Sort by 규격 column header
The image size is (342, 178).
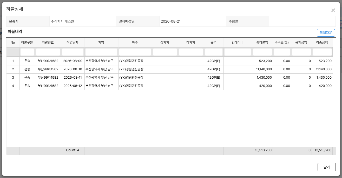214,43
